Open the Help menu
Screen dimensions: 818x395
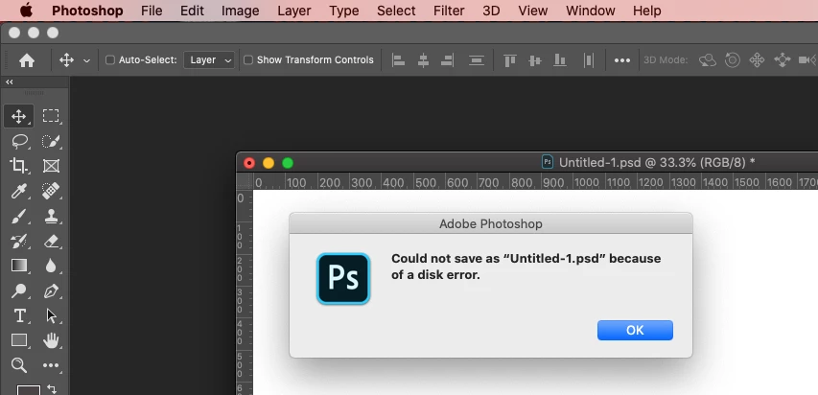pos(647,11)
